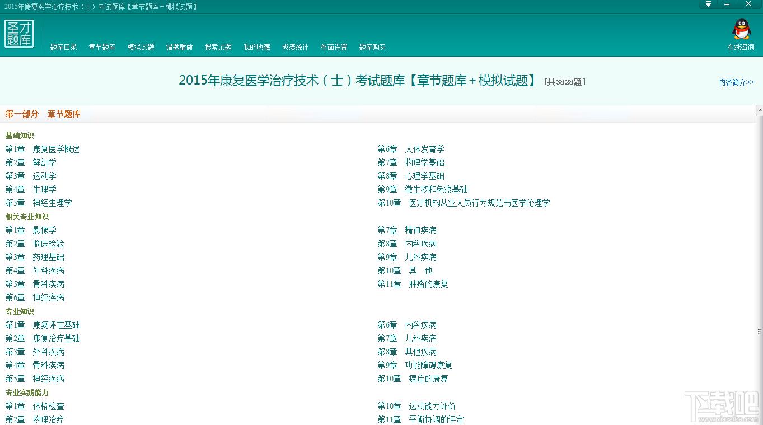Viewport: 763px width, 425px height.
Task: Open 第5章 神经疾病 under 专业知识
Action: click(x=35, y=379)
